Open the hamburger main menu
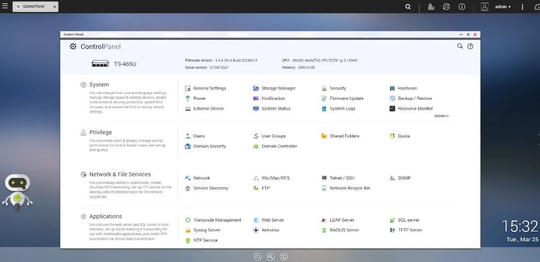 [x=5, y=6]
